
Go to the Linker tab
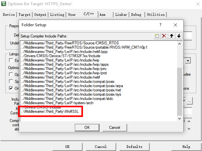click(x=121, y=14)
